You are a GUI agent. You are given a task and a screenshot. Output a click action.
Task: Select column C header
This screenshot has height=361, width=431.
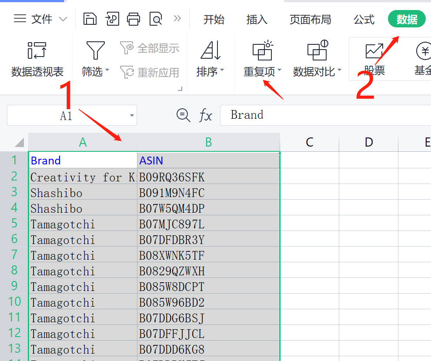click(310, 142)
